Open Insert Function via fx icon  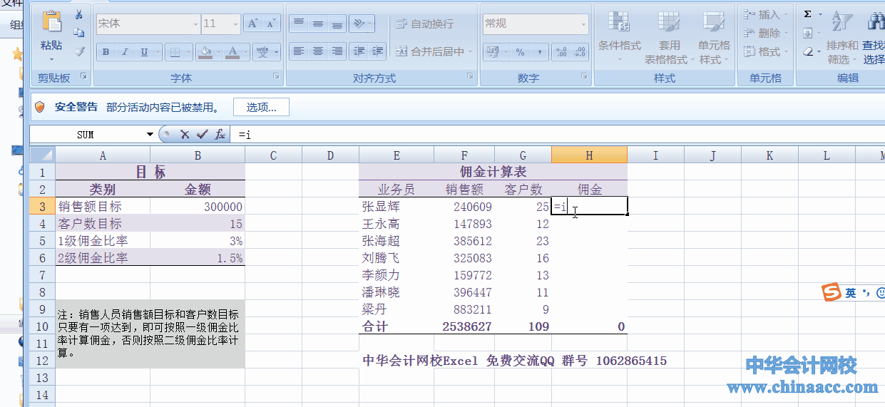point(220,134)
